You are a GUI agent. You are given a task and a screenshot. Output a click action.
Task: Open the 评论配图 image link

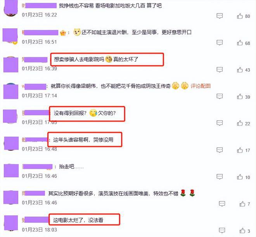click(201, 86)
